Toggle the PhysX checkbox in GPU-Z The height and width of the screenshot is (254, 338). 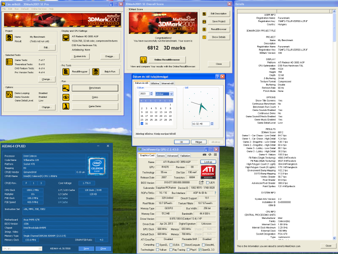tap(188, 250)
